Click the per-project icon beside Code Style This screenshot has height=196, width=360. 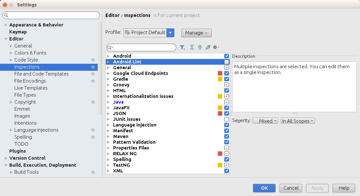(93, 60)
